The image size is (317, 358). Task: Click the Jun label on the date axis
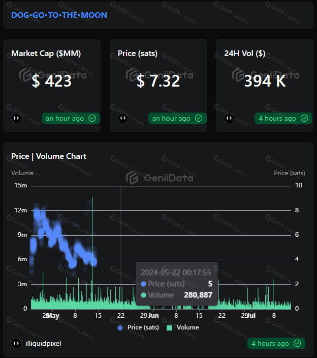click(153, 316)
